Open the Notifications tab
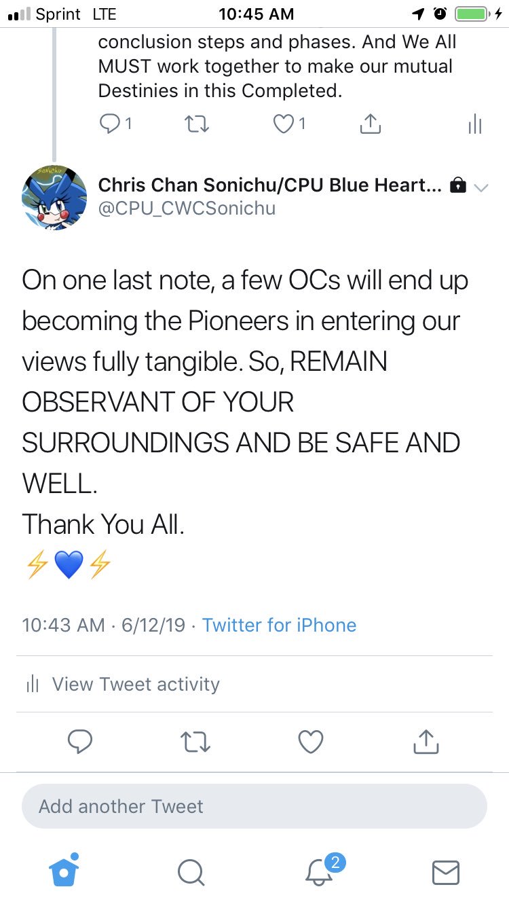This screenshot has height=906, width=509. (x=318, y=872)
